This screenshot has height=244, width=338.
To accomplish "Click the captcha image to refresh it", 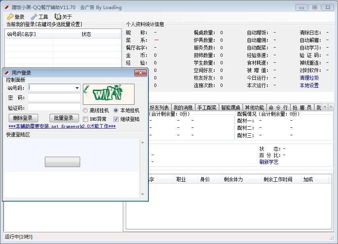I will pos(109,94).
